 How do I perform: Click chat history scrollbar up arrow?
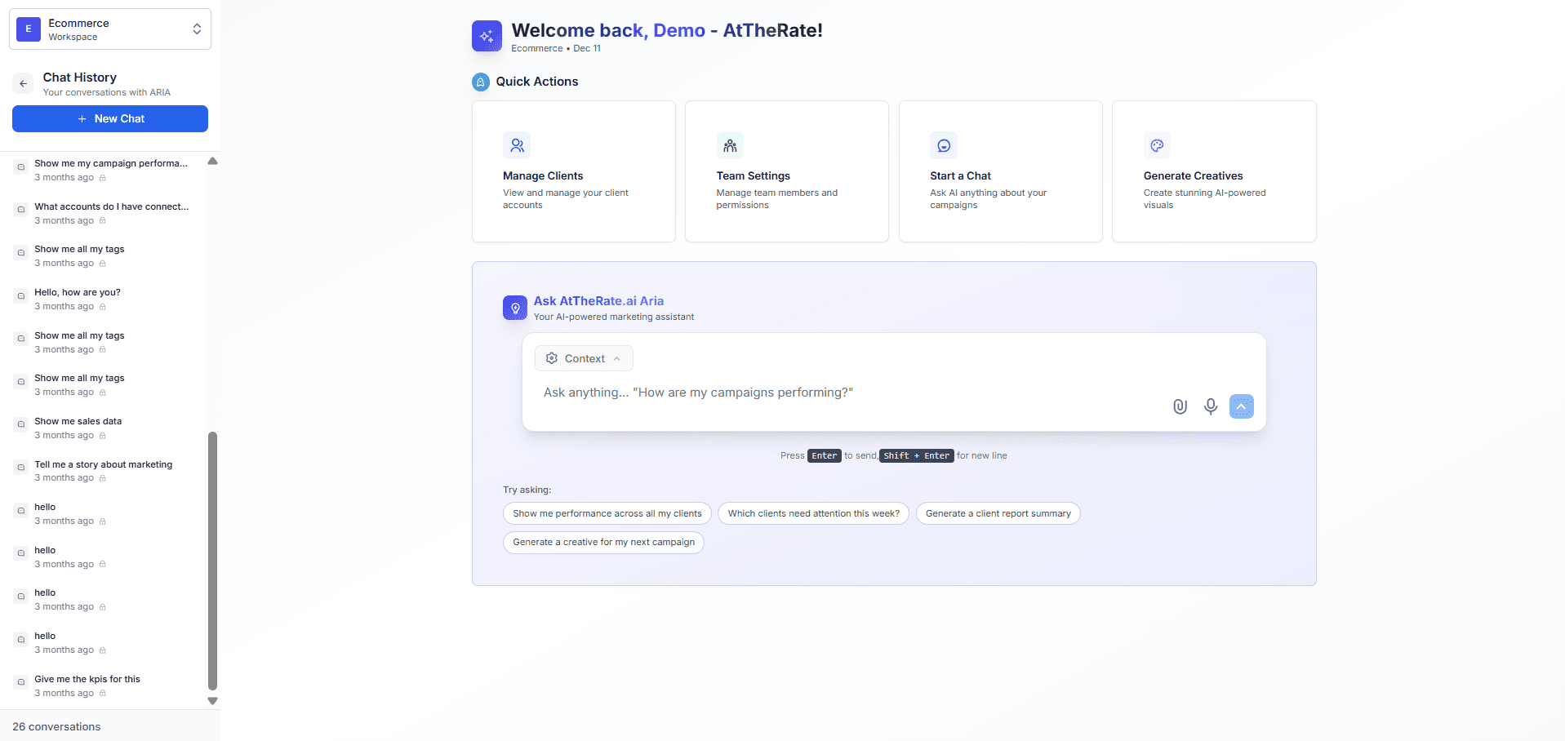click(x=212, y=161)
